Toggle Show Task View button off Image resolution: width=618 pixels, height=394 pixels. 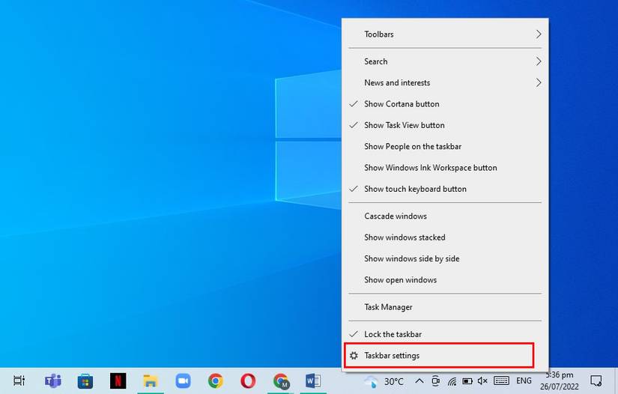point(404,125)
